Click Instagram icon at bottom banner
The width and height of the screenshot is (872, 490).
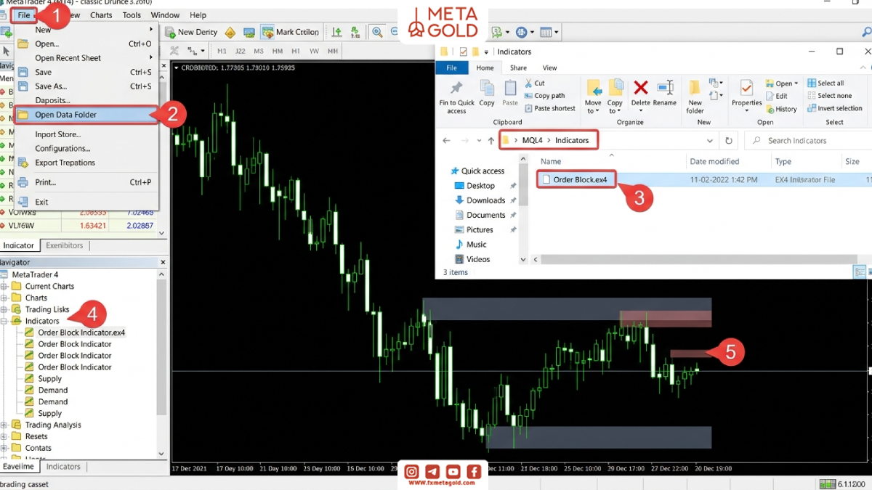pyautogui.click(x=412, y=471)
